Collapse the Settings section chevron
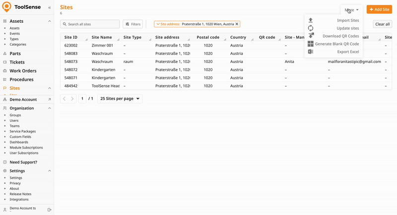 49,171
